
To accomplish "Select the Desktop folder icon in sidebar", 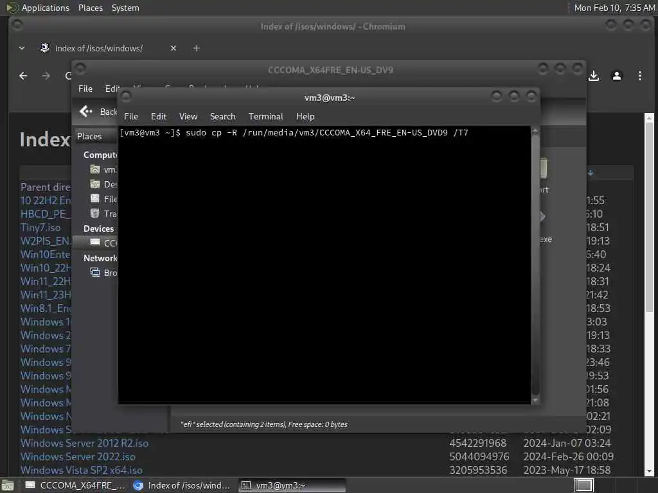I will tap(95, 184).
